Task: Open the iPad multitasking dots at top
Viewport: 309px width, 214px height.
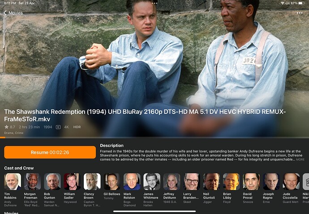Action: (x=154, y=3)
